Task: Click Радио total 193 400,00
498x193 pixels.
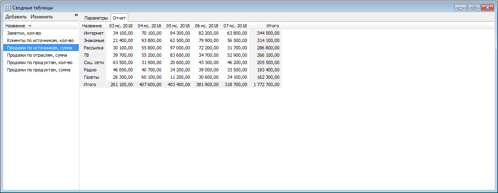Action: pos(265,70)
